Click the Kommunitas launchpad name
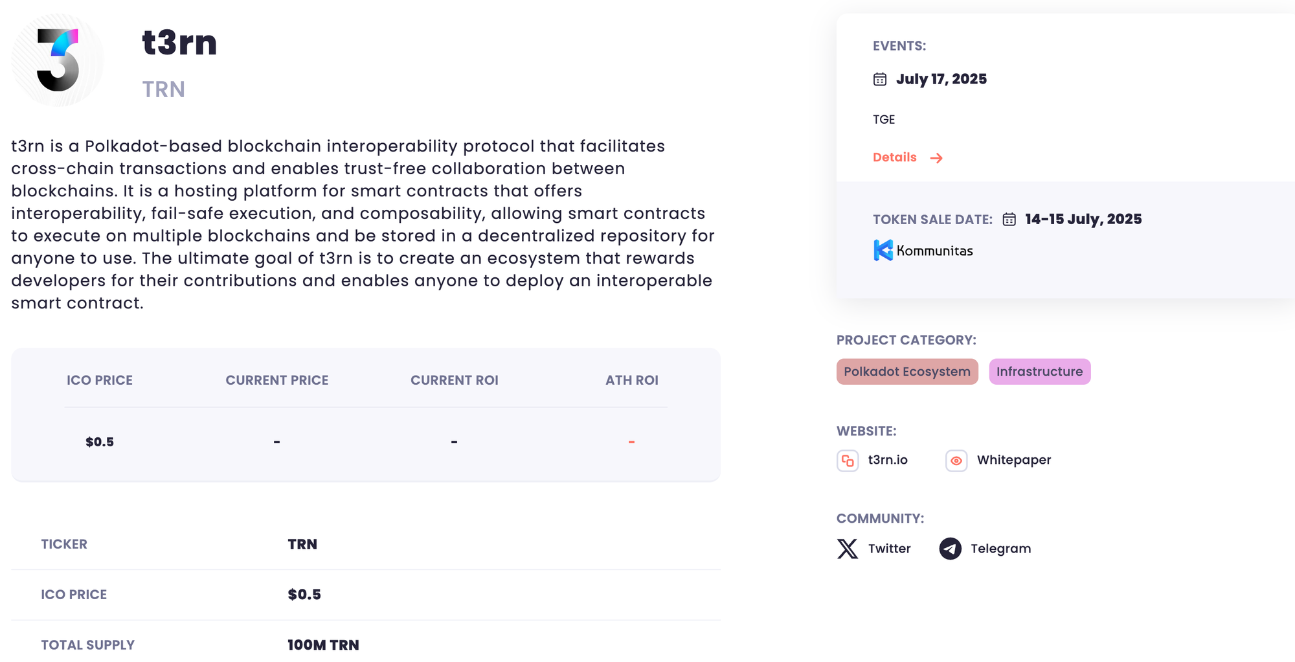This screenshot has width=1295, height=662. (x=934, y=251)
